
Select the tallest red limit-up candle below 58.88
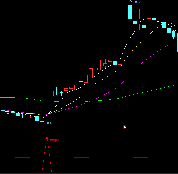[x=125, y=25]
